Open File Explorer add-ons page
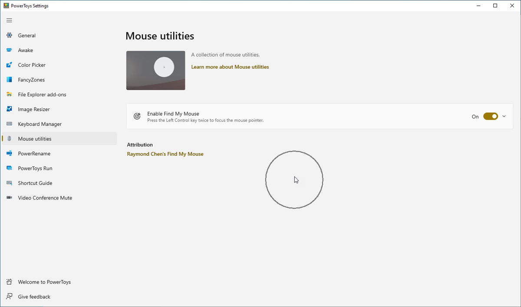 coord(59,95)
